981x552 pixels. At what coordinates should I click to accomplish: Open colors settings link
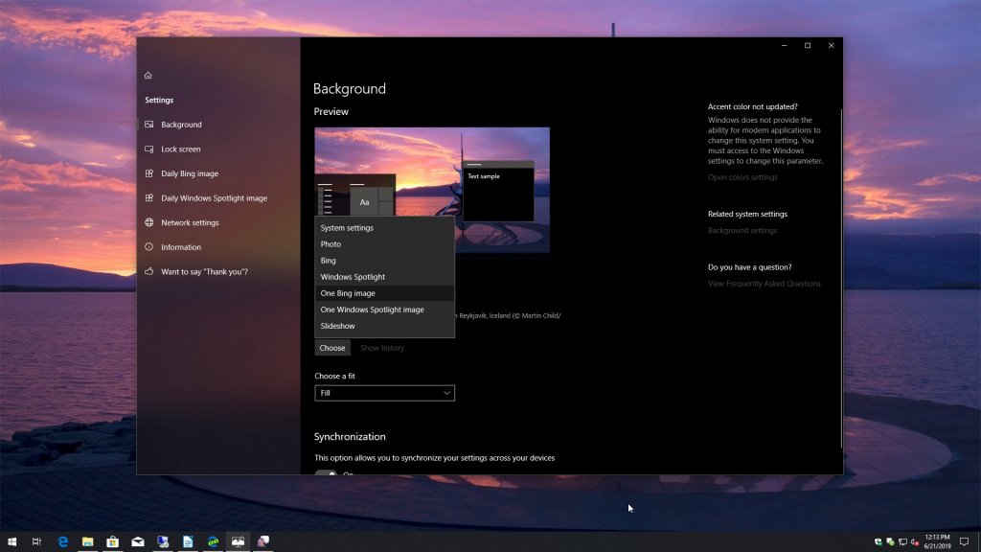point(742,177)
